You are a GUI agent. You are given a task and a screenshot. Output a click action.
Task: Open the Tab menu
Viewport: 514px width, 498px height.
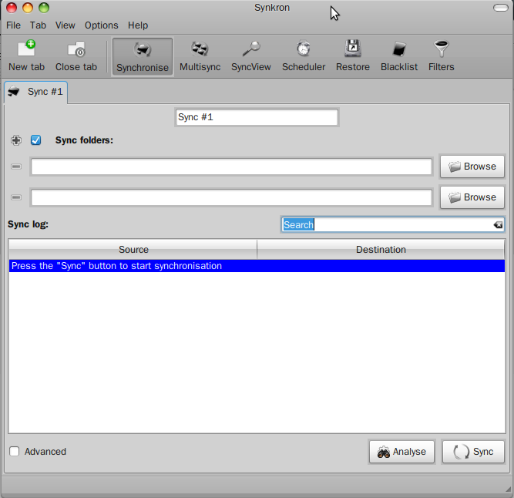coord(38,25)
